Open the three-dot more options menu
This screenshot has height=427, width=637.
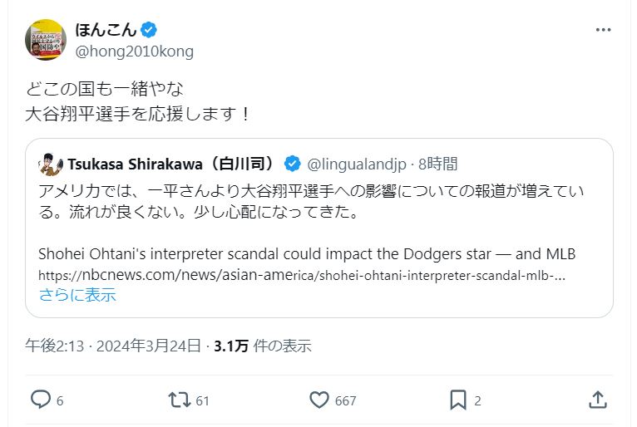[x=603, y=30]
